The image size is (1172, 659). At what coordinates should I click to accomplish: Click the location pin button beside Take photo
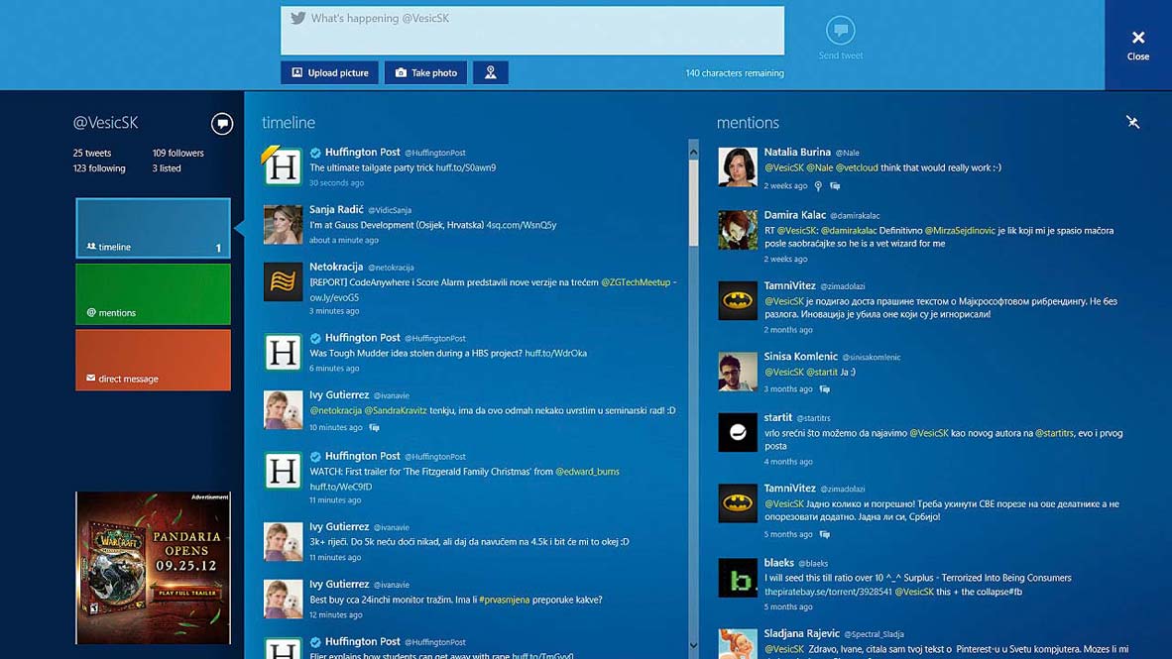pos(491,72)
